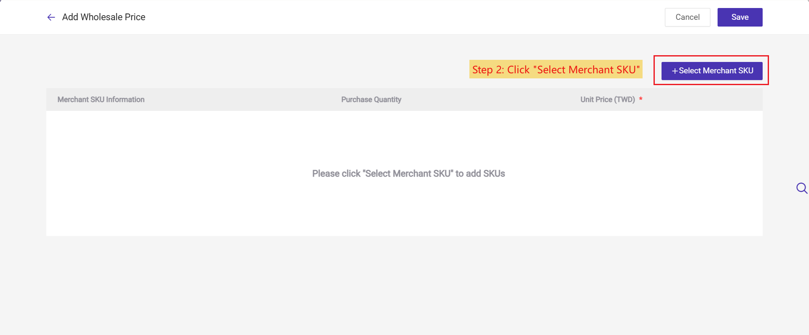
Task: Click the Merchant SKU Information column header
Action: pyautogui.click(x=101, y=99)
